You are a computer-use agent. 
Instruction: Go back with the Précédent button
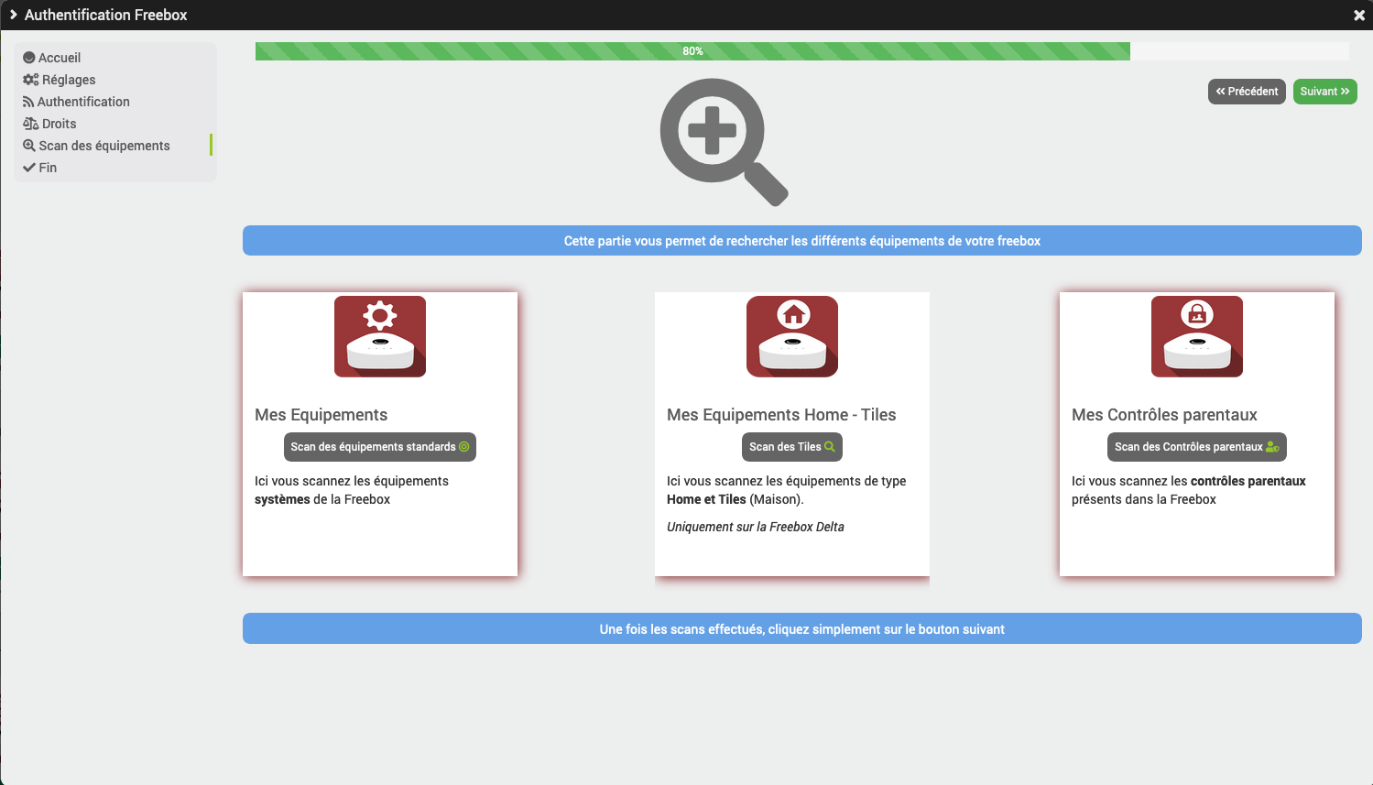tap(1247, 92)
